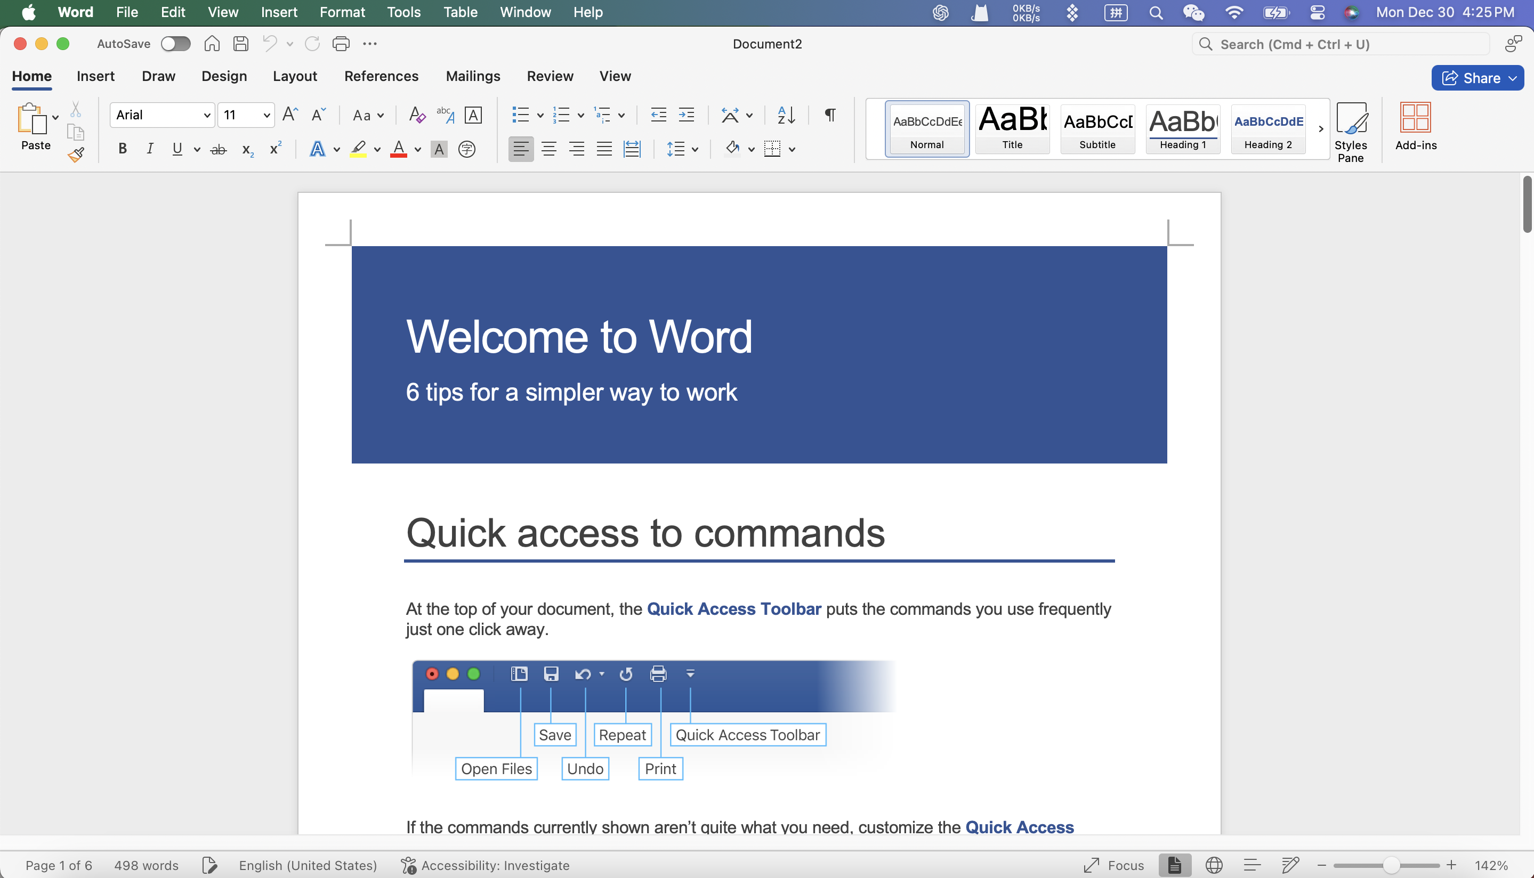Click the Format Painter brush icon

[x=76, y=155]
